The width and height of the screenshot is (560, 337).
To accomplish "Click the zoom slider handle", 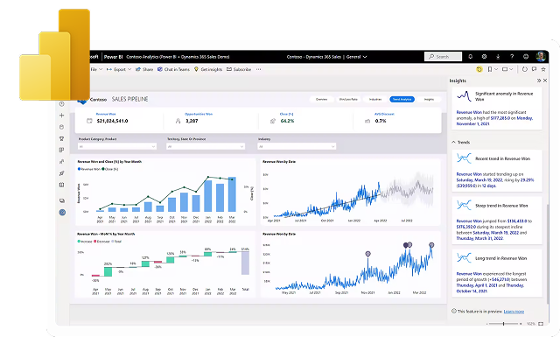I will 504,324.
